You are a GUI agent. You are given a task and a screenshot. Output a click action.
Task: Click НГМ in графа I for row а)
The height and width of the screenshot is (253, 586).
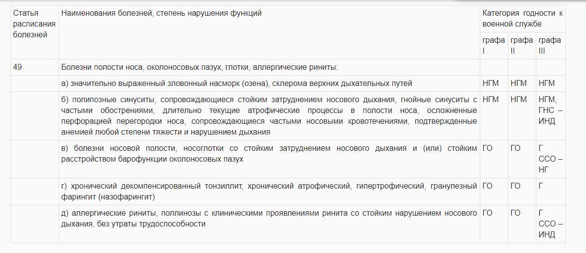coord(491,84)
